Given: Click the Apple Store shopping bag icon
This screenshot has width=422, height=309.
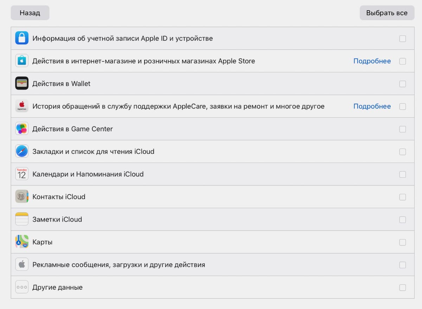Looking at the screenshot, I should pyautogui.click(x=22, y=61).
